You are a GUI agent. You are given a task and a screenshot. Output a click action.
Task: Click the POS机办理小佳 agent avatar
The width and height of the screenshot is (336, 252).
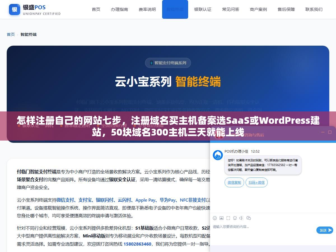click(x=218, y=155)
